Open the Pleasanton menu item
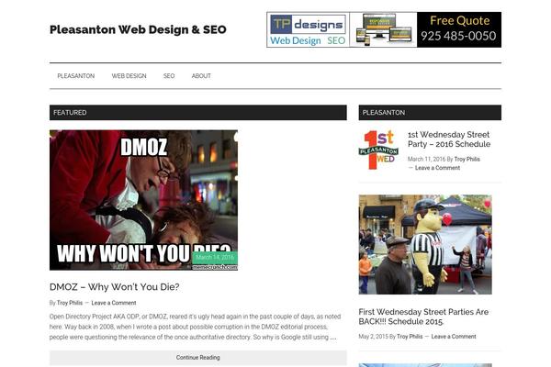This screenshot has height=367, width=551. point(76,76)
